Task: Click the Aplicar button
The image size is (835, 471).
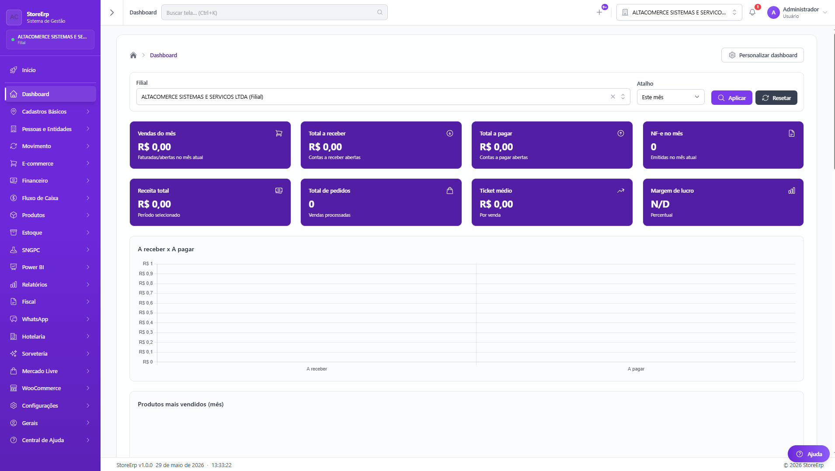Action: [x=731, y=98]
